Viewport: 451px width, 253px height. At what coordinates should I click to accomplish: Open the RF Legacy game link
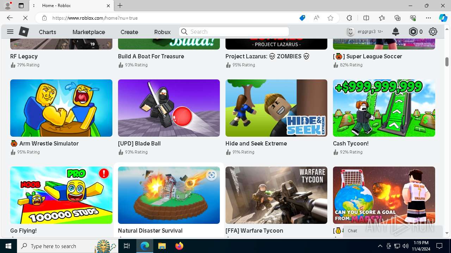click(24, 56)
